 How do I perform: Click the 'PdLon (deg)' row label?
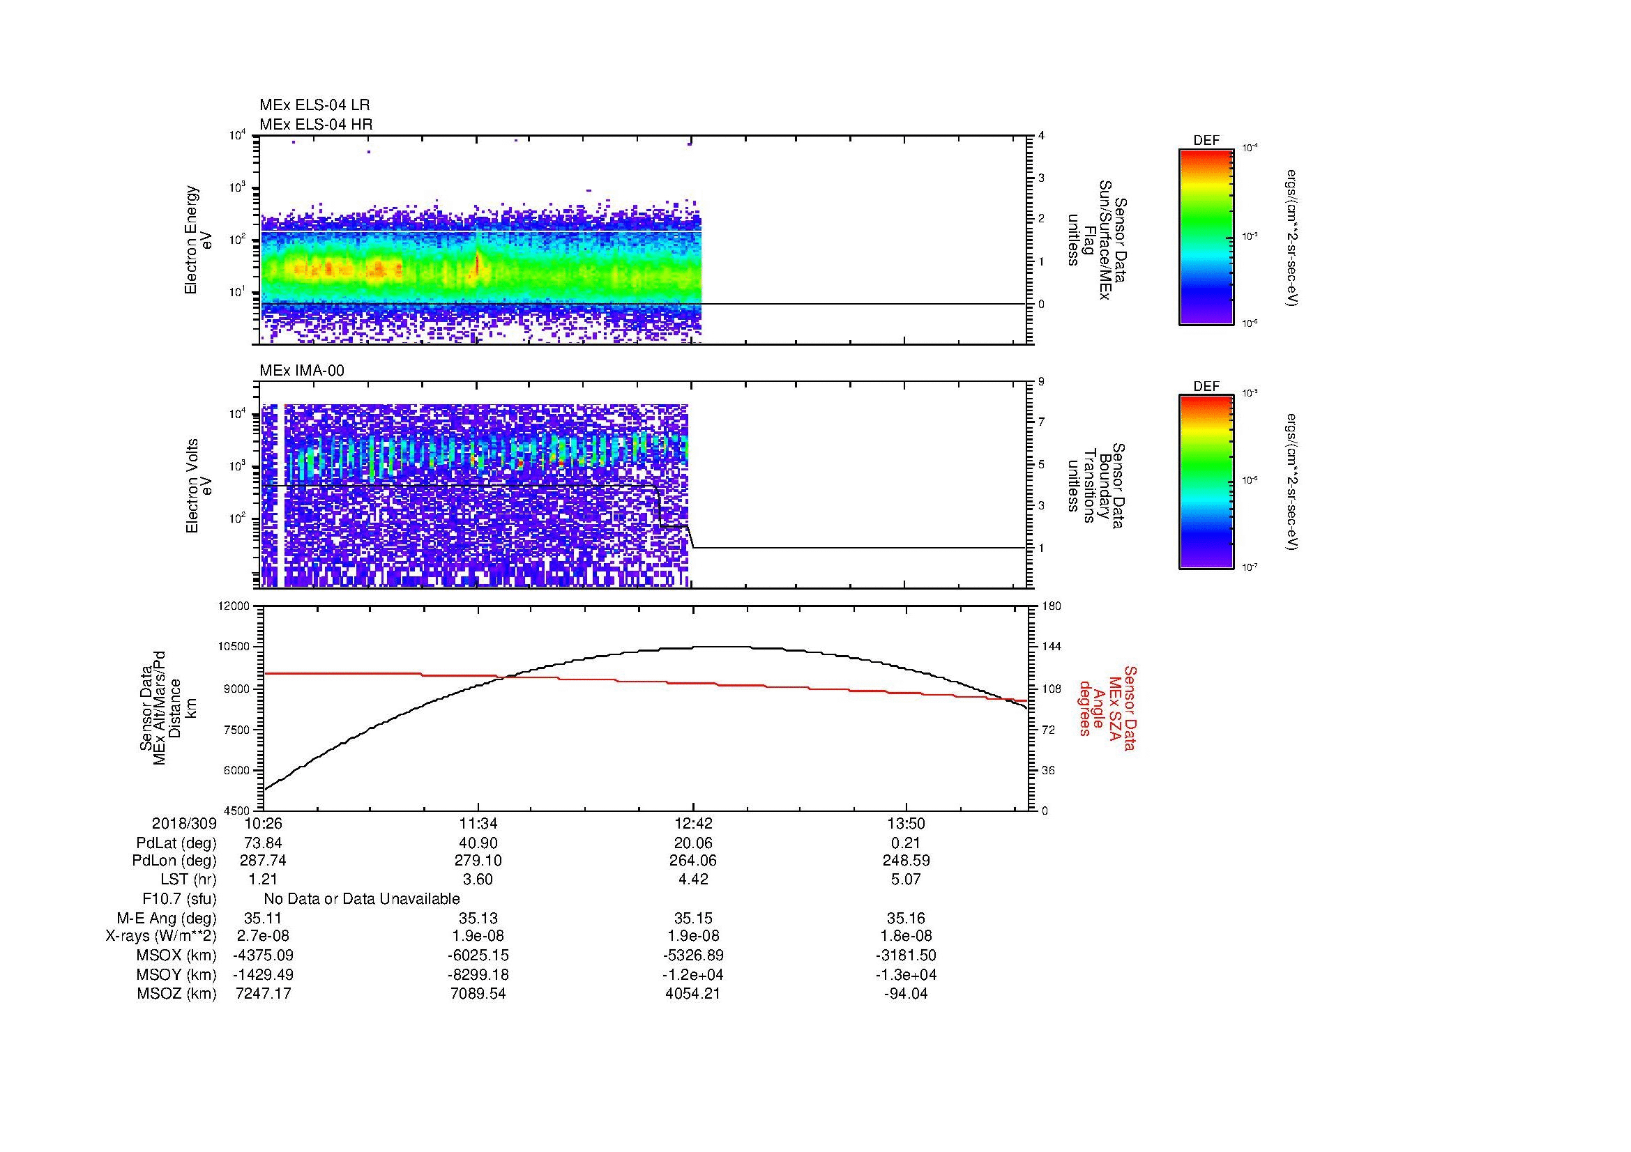(x=174, y=861)
